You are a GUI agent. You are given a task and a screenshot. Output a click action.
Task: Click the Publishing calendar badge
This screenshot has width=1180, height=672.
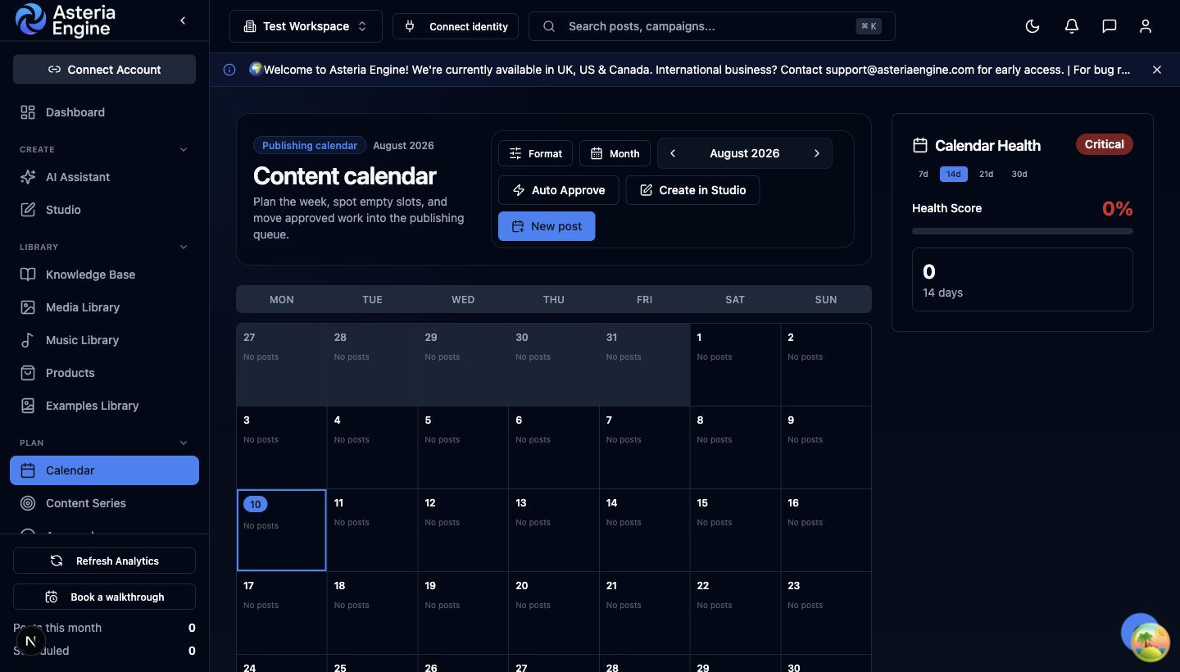(x=310, y=145)
